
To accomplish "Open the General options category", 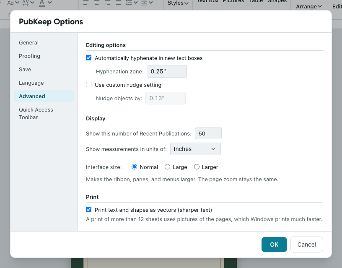I will (x=44, y=42).
